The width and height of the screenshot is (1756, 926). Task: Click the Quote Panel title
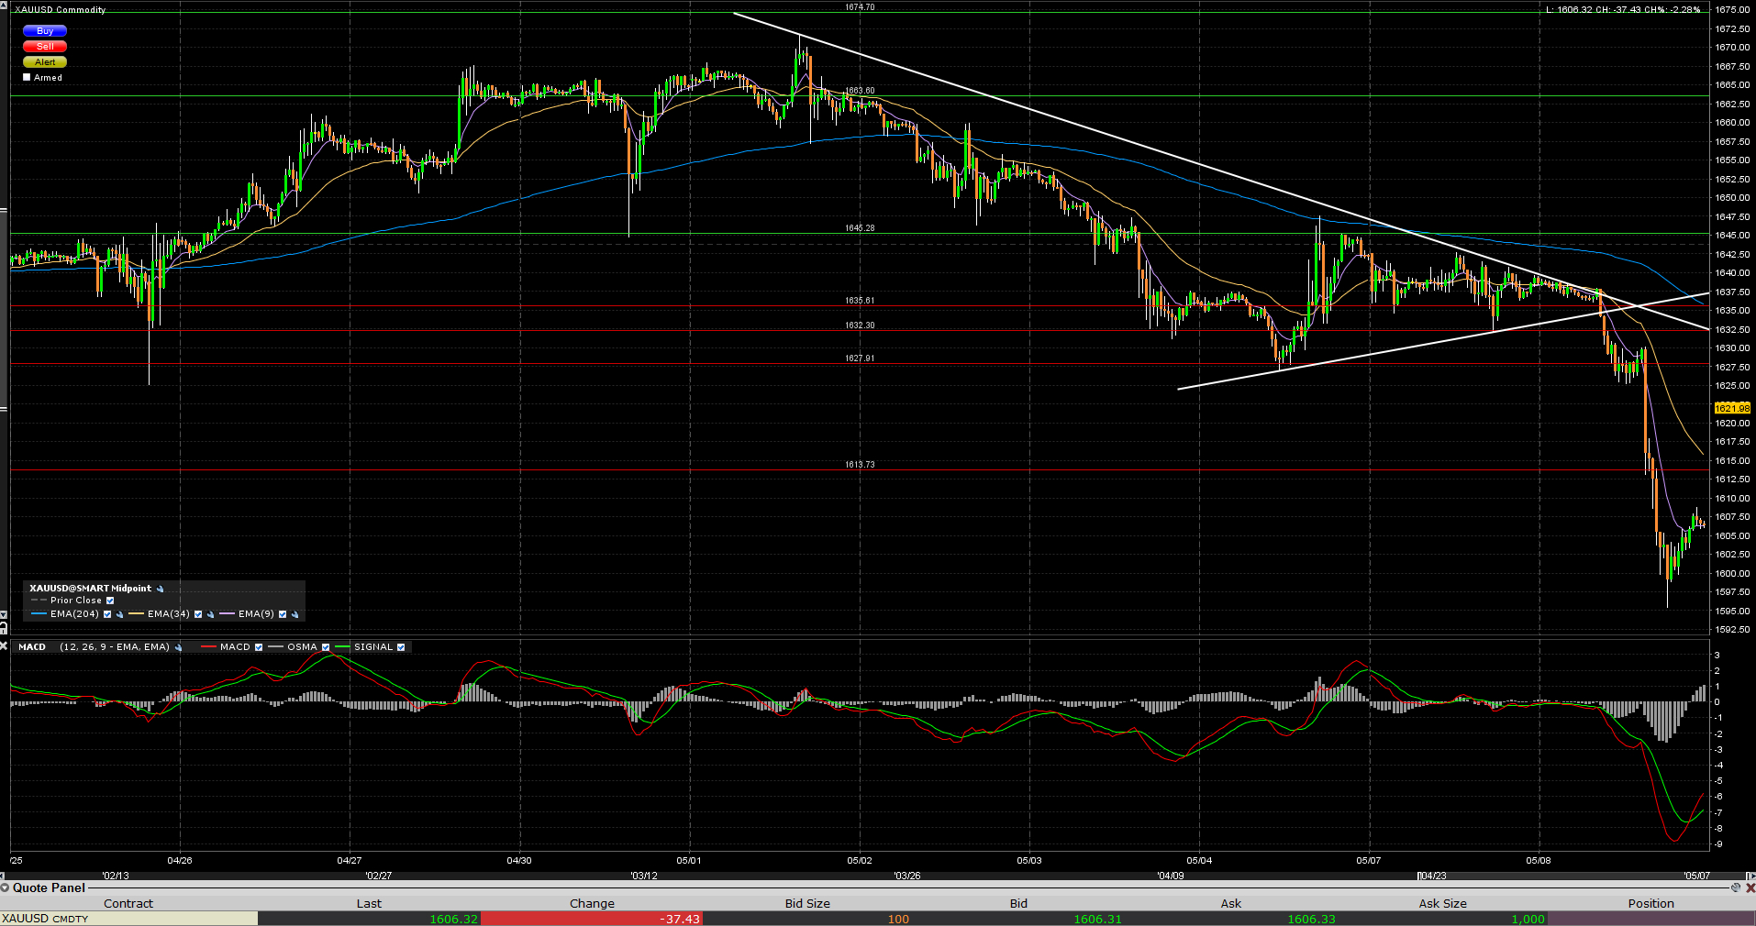click(49, 887)
